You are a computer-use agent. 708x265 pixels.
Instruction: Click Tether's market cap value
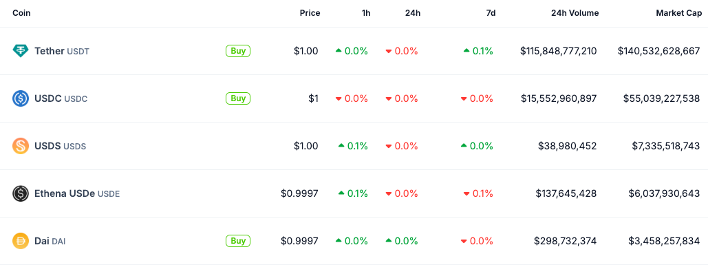coord(658,52)
